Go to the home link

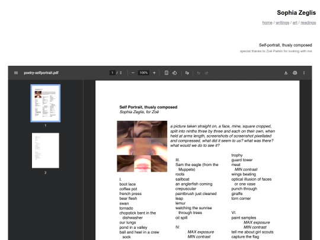pos(267,23)
